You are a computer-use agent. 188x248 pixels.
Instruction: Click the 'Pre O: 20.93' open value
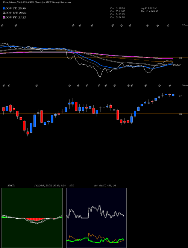(118, 8)
